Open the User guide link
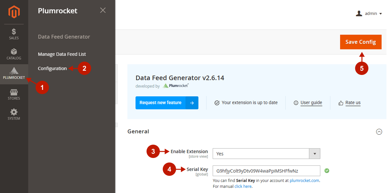This screenshot has height=193, width=391. (x=311, y=103)
